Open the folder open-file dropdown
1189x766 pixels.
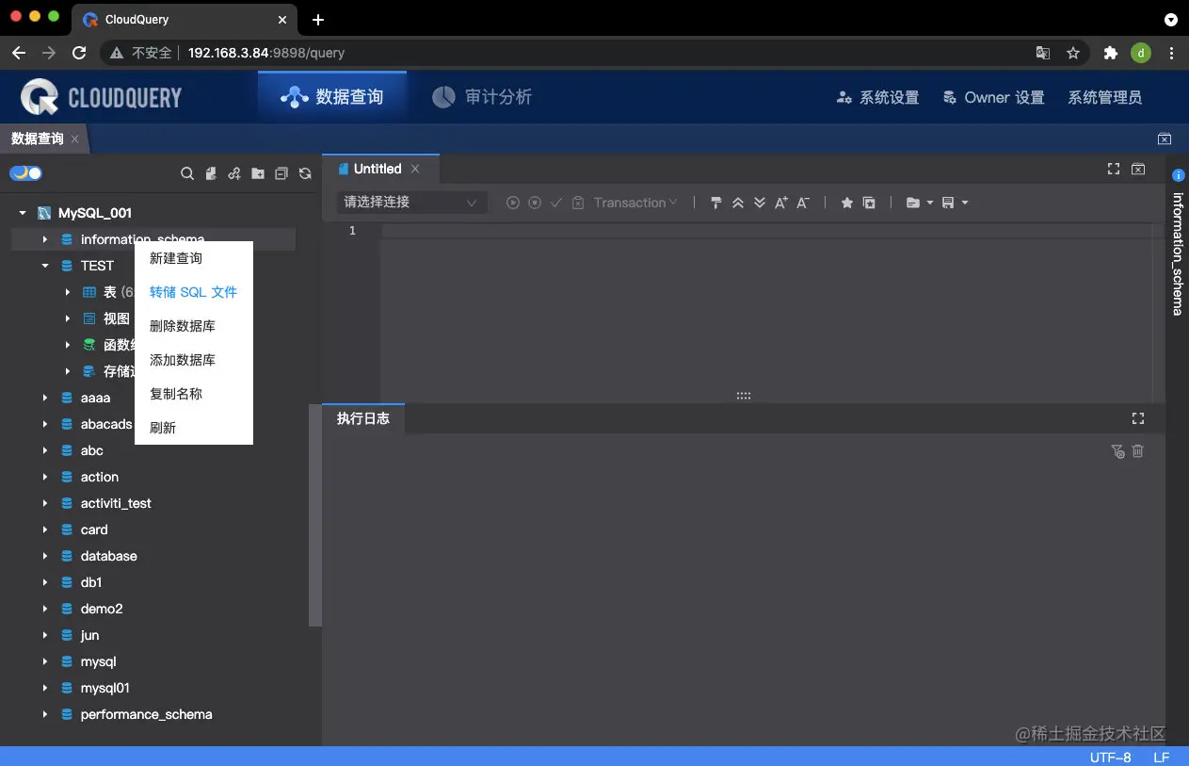(919, 203)
